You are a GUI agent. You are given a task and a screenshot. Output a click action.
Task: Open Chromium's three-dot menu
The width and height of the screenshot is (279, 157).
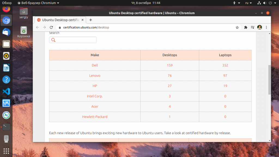tap(266, 28)
